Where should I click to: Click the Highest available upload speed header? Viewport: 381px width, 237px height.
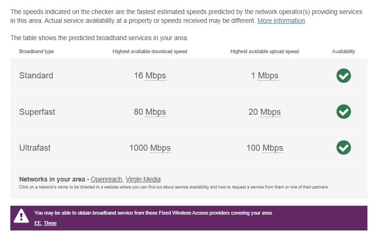coord(264,51)
